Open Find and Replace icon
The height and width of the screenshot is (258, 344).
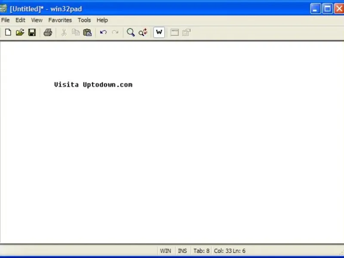coord(143,33)
